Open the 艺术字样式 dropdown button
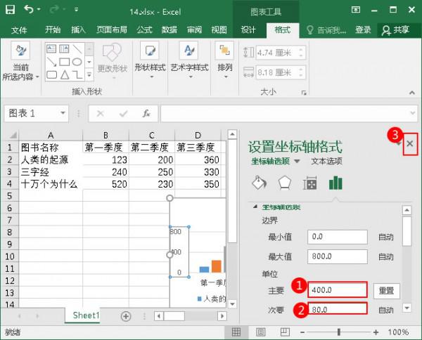Screen dimensions: 422x340 [x=189, y=60]
